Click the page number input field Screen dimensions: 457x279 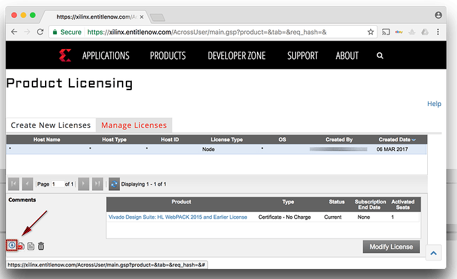58,184
